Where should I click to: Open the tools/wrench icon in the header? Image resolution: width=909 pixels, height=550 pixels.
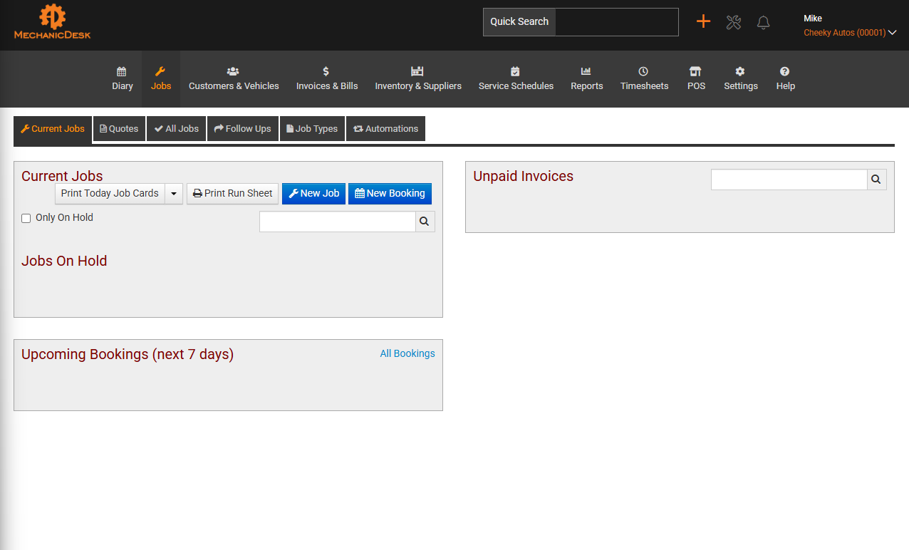733,22
